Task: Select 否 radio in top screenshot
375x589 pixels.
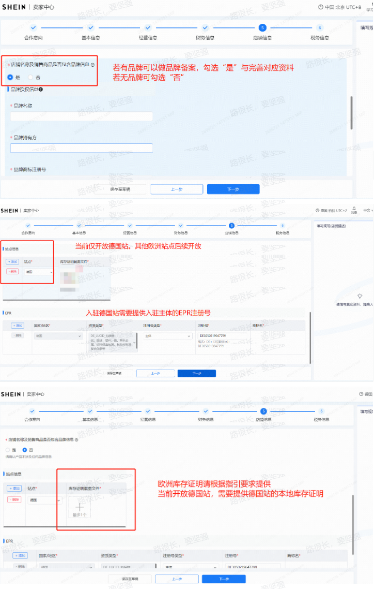Action: click(x=30, y=78)
